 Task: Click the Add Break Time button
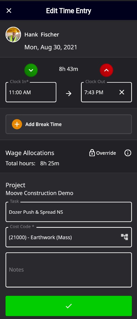69,124
